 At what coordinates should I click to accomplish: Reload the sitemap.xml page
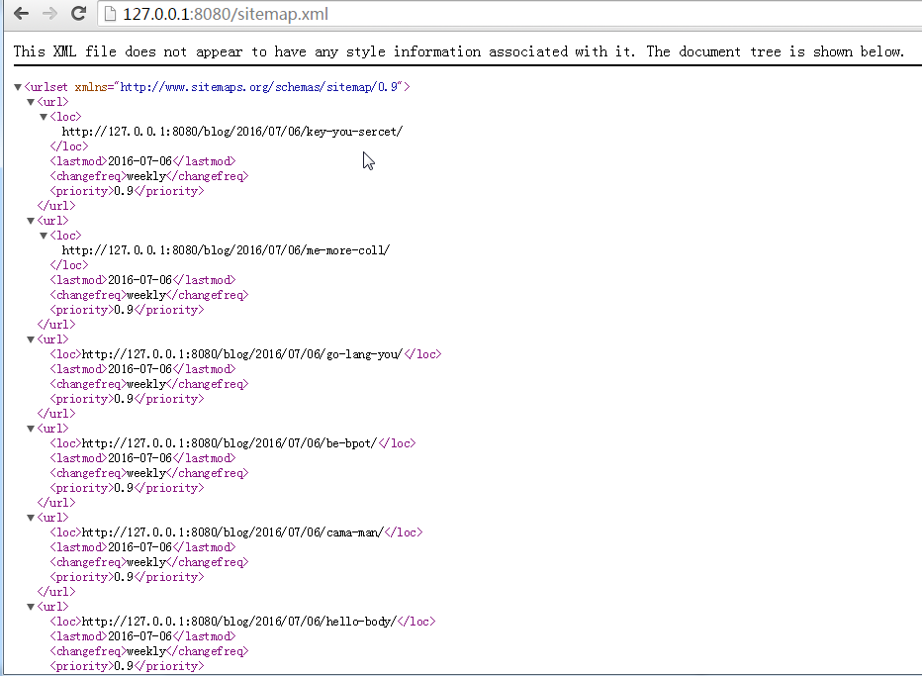click(78, 13)
